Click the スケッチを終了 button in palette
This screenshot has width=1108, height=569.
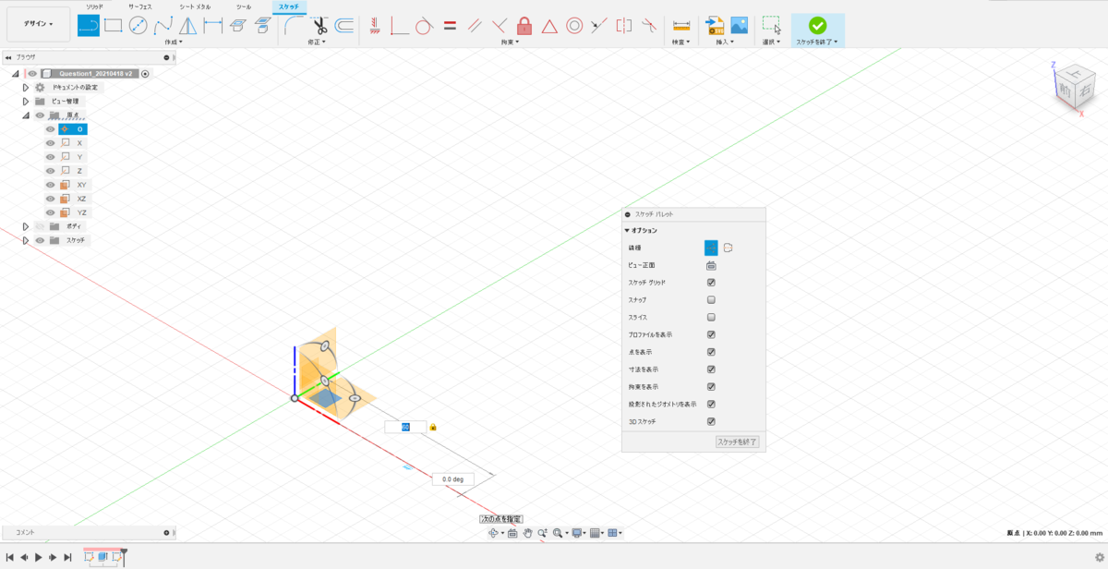tap(738, 442)
